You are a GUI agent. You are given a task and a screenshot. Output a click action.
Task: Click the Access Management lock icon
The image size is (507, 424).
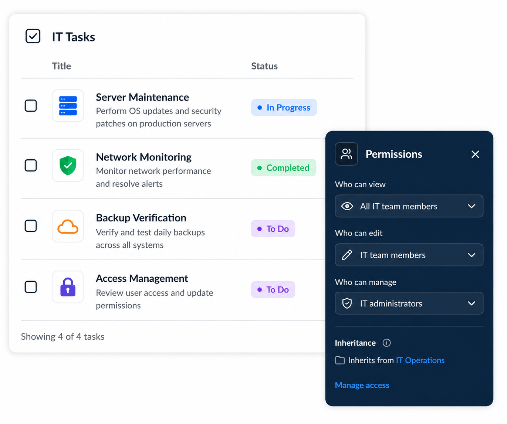[x=68, y=287]
